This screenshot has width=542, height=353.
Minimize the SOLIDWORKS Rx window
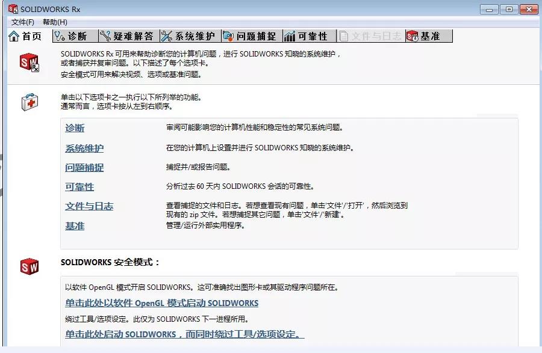click(489, 9)
